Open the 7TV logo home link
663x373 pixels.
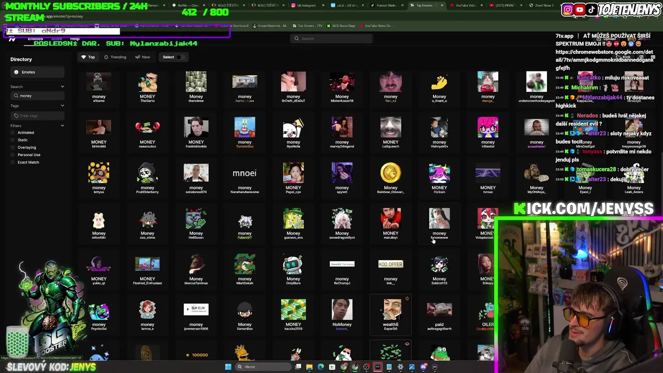click(x=12, y=39)
